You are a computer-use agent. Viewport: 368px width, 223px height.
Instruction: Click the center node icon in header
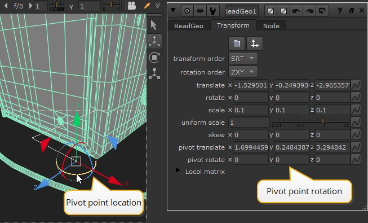pyautogui.click(x=187, y=11)
